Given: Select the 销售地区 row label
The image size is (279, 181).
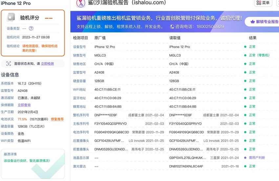Looking at the screenshot, I should [x=79, y=64].
